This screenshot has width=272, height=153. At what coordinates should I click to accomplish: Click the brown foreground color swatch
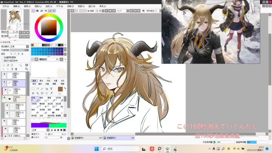pyautogui.click(x=60, y=89)
